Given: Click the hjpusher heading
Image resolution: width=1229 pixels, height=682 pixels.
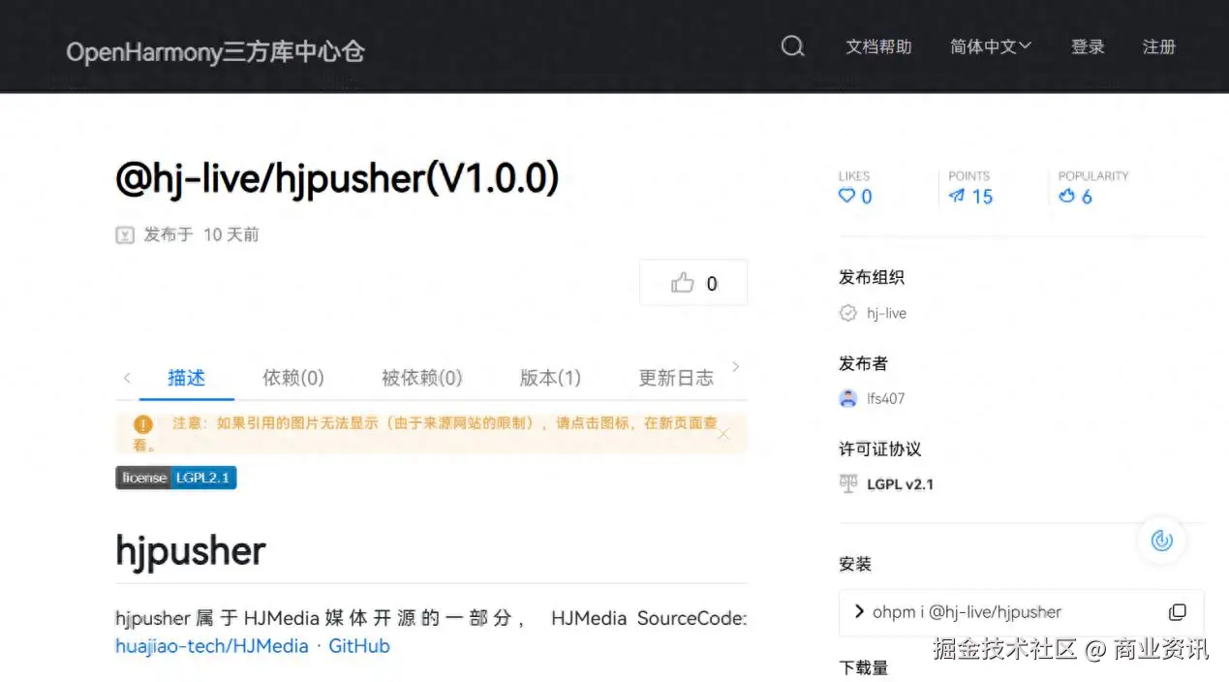Looking at the screenshot, I should coord(190,550).
